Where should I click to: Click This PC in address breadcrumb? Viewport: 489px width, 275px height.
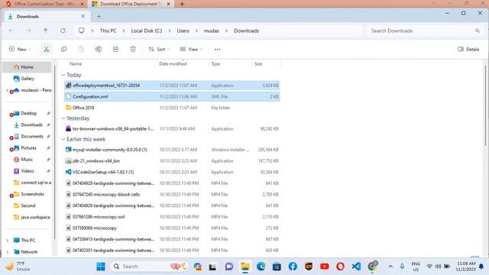tap(108, 31)
